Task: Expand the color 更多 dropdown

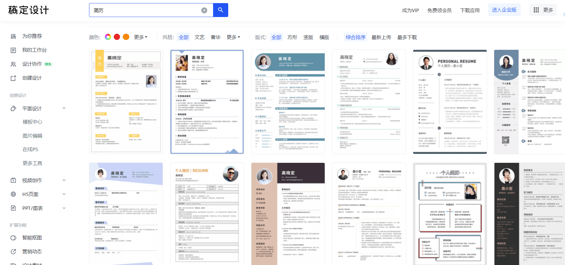Action: (x=141, y=37)
